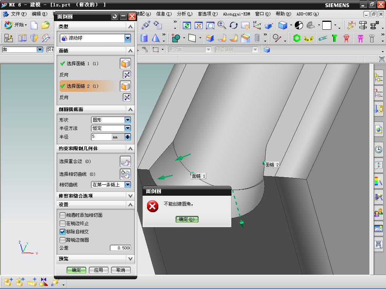Click the select coincident edge icon
Image resolution: width=386 pixels, height=289 pixels.
[125, 161]
